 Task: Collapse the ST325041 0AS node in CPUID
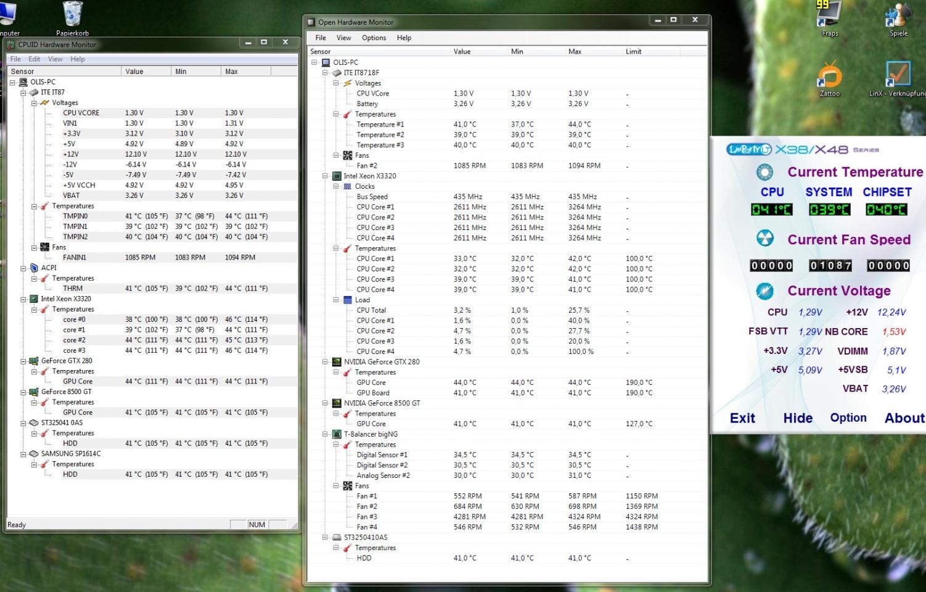(23, 423)
